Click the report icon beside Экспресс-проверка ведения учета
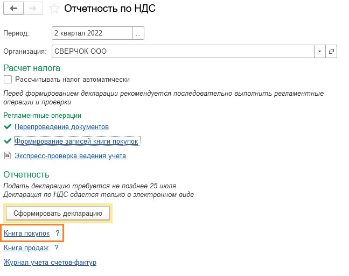The height and width of the screenshot is (276, 349). (8, 155)
